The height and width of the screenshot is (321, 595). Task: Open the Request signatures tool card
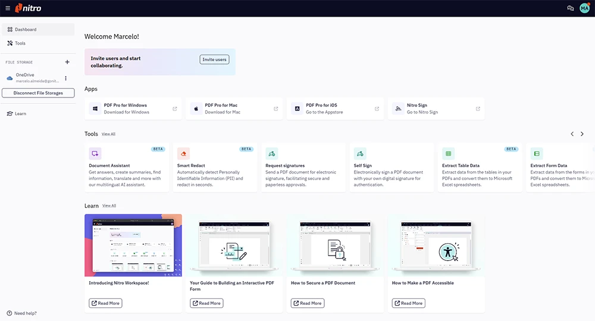pos(303,167)
